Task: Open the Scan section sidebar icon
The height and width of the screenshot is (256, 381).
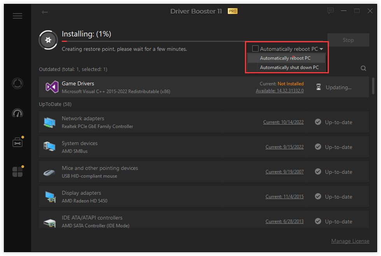Action: [17, 83]
